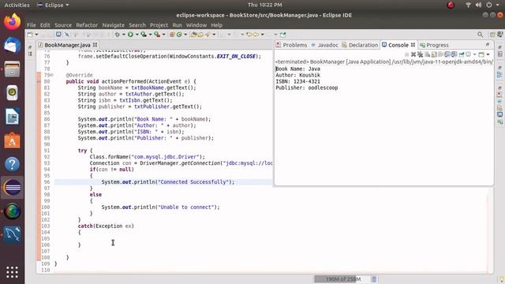Clear the console output
This screenshot has height=284, width=505.
point(428,54)
